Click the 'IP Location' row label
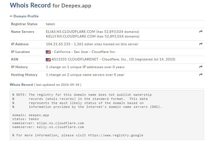 point(20,52)
